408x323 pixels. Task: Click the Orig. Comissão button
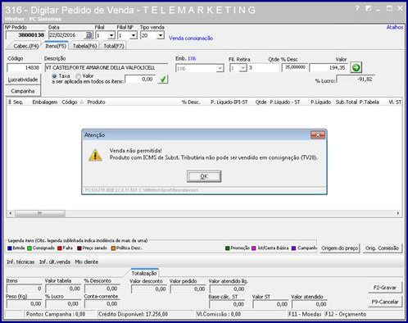382,248
